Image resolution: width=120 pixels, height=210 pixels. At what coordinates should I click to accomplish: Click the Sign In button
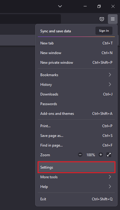tap(104, 31)
